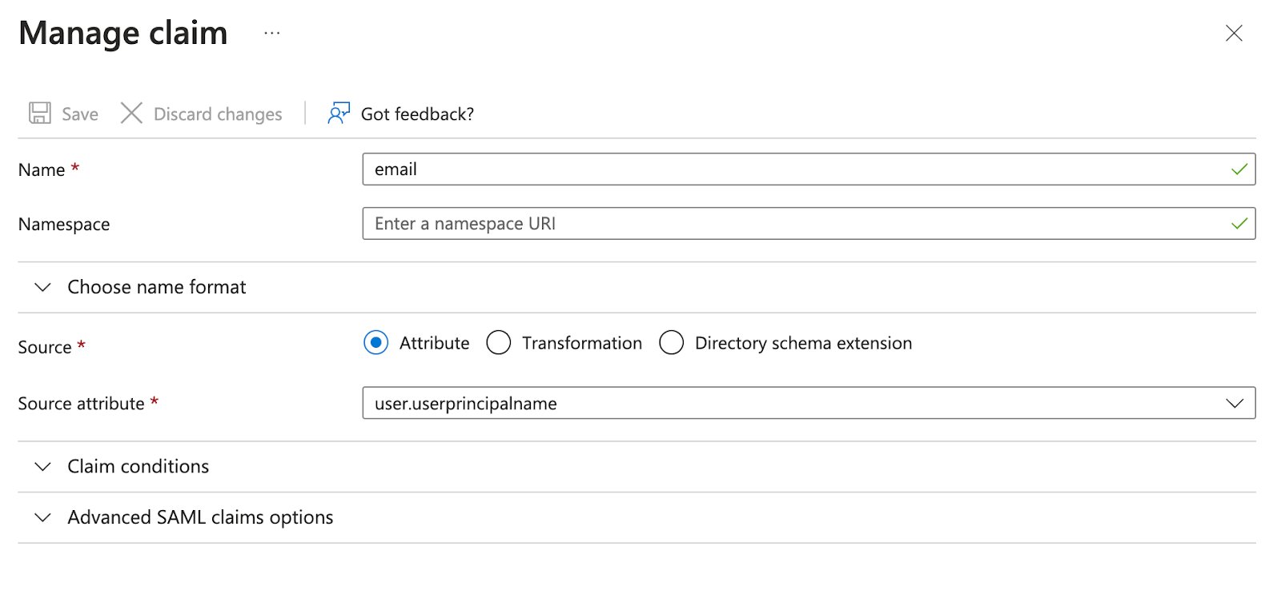The image size is (1281, 598).
Task: Click the Discard changes X icon
Action: (131, 113)
